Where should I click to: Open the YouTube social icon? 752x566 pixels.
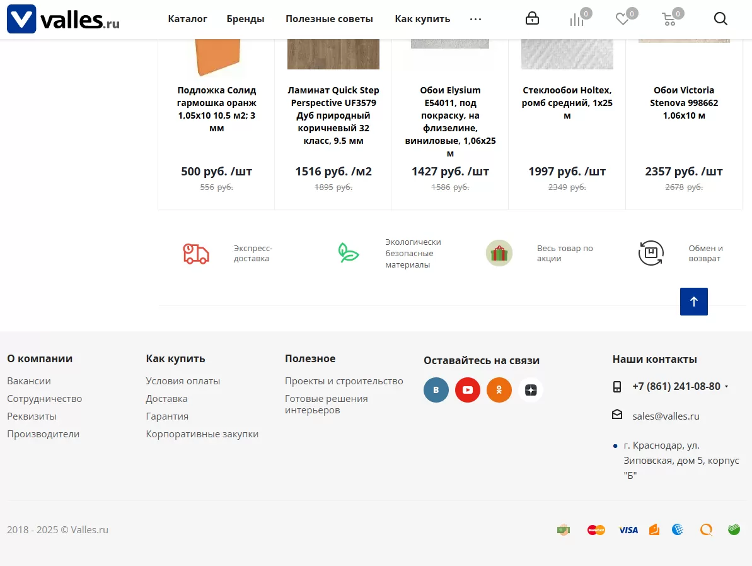(x=468, y=390)
